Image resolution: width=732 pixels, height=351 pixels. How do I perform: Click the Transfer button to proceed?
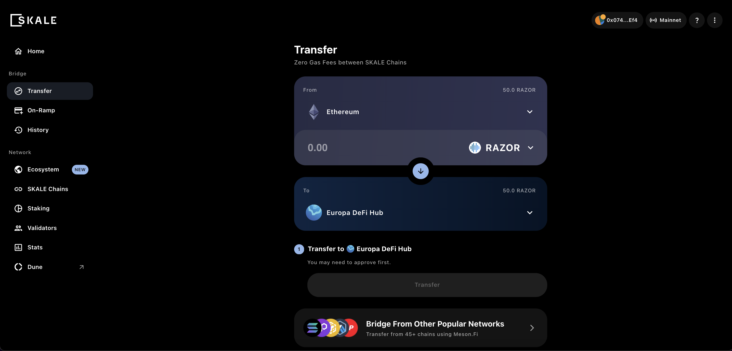(x=427, y=285)
